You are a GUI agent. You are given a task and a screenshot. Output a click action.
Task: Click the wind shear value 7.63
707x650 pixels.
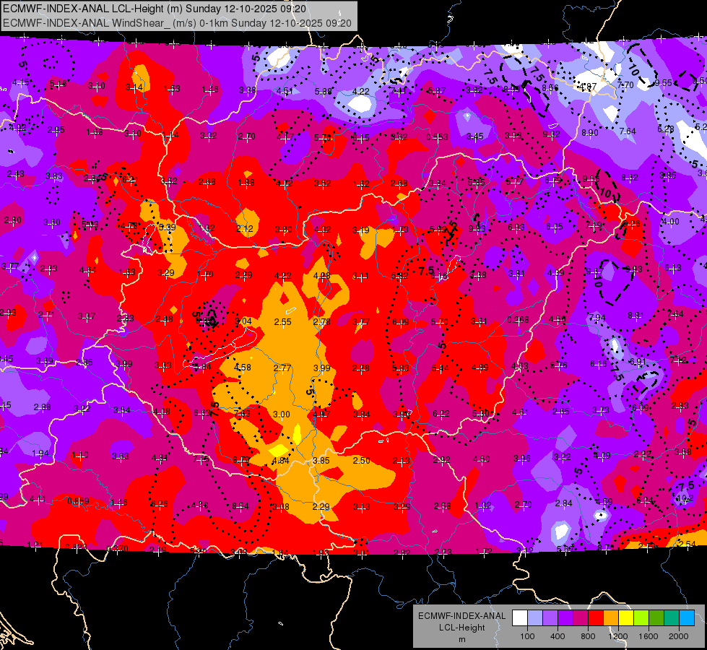coord(242,413)
